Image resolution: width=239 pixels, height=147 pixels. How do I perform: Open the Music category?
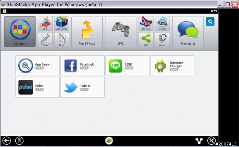(162, 40)
